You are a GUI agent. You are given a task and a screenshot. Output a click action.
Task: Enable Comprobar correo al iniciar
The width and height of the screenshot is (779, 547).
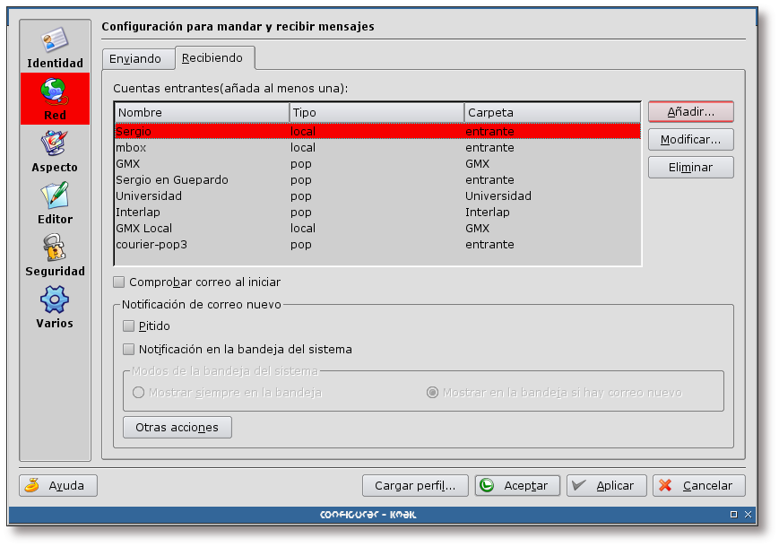click(x=118, y=282)
